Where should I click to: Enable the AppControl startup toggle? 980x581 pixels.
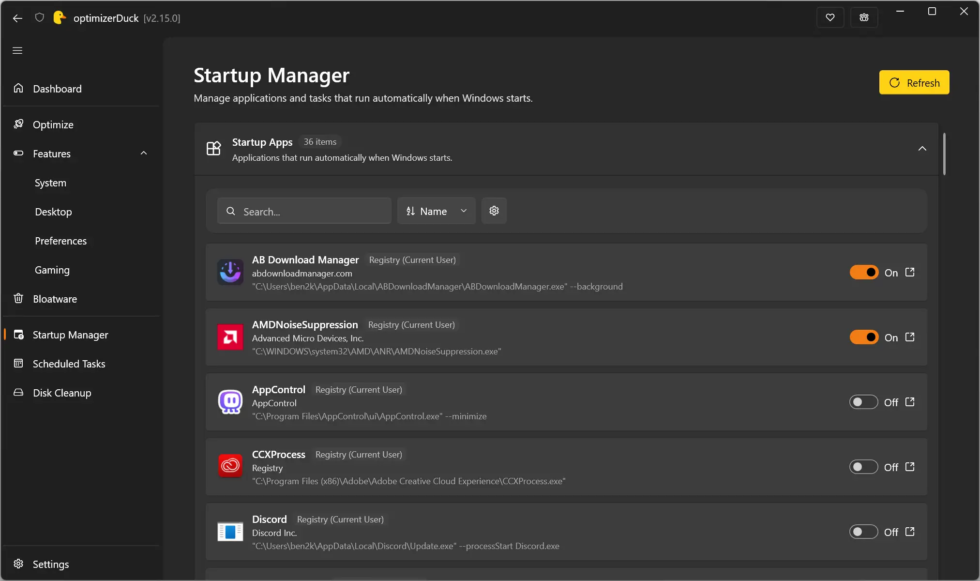click(x=864, y=402)
